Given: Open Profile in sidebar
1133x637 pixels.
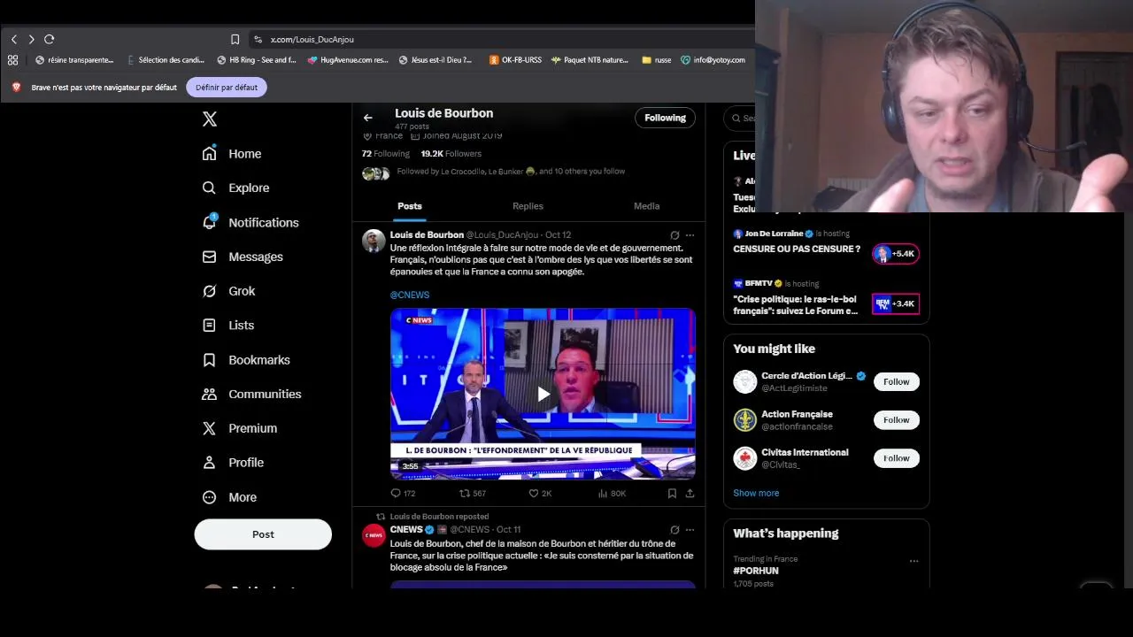Looking at the screenshot, I should click(x=233, y=463).
